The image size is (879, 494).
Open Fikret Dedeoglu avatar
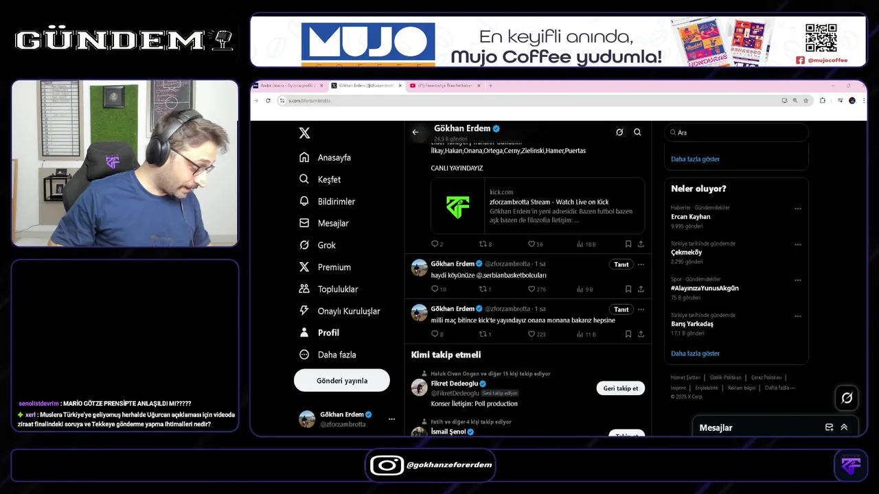tap(419, 387)
